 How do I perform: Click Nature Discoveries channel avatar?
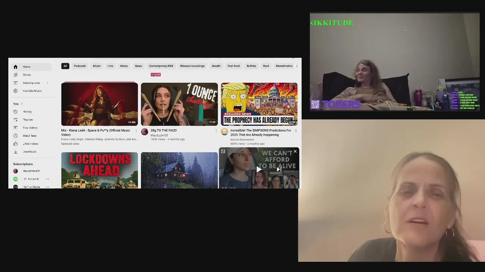pos(225,132)
